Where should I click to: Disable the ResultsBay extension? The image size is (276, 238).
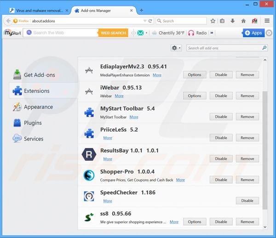221,159
